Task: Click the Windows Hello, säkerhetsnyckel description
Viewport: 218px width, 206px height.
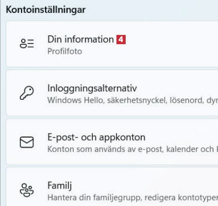Action: coord(133,100)
